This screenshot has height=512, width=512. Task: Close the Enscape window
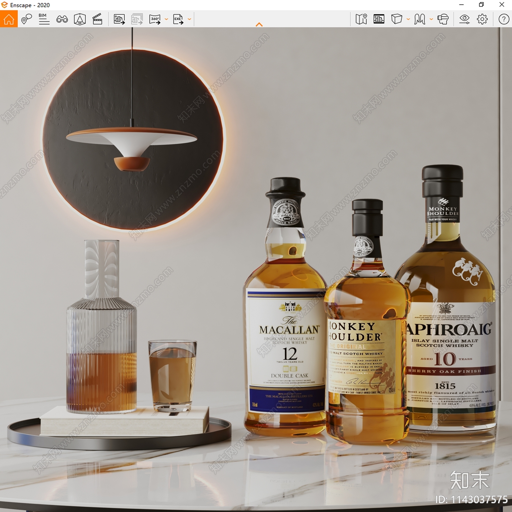[x=502, y=5]
